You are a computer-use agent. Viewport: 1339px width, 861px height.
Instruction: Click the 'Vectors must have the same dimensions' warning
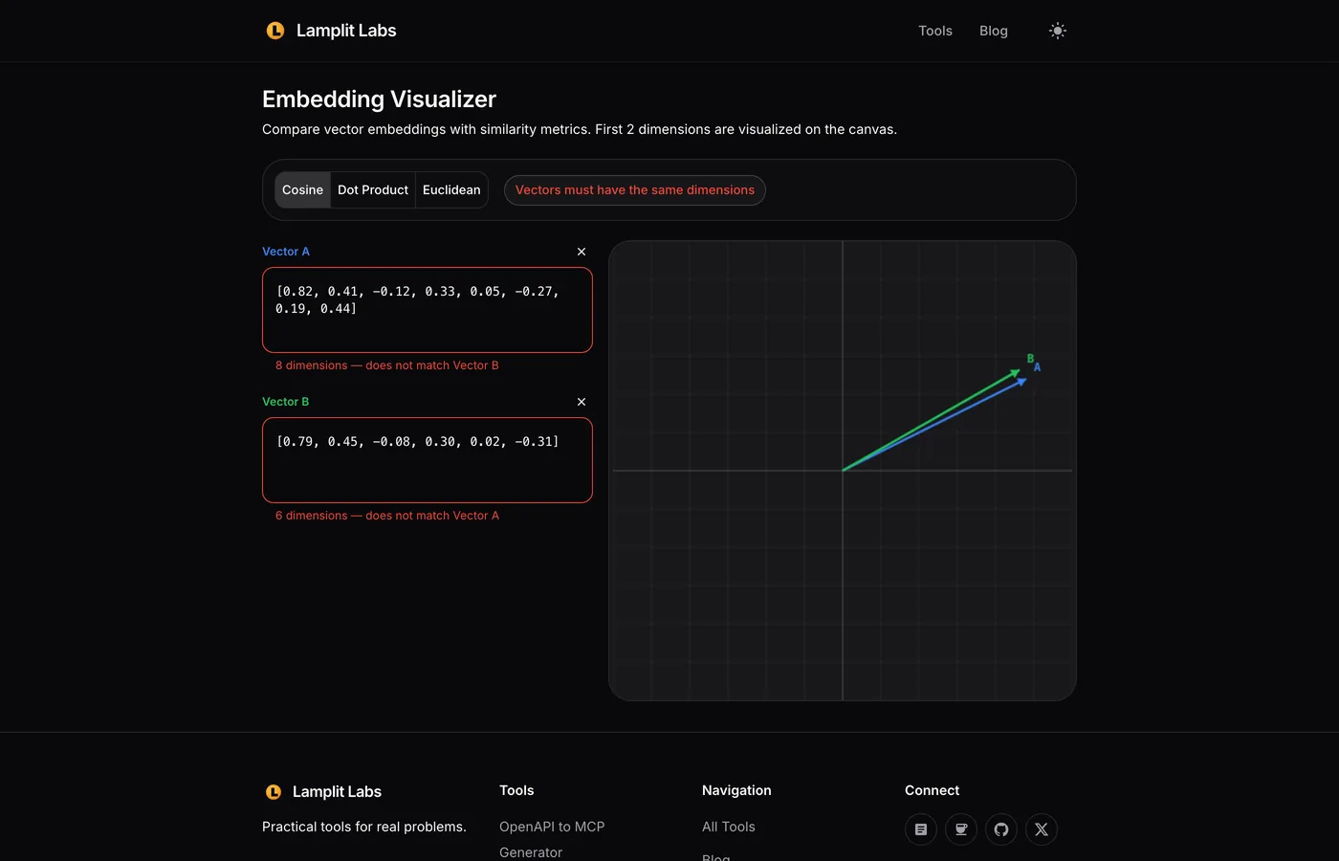tap(635, 190)
